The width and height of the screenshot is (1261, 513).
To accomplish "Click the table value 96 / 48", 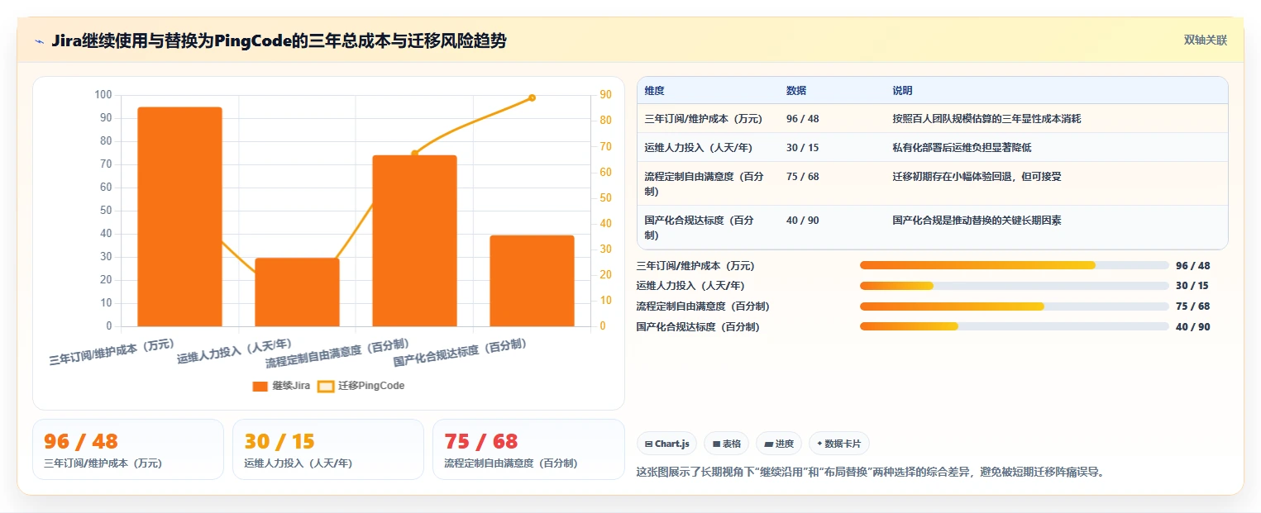I will tap(803, 118).
